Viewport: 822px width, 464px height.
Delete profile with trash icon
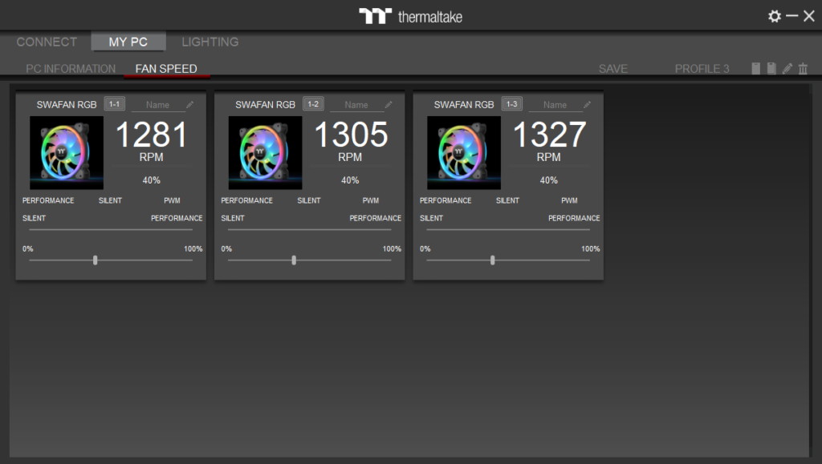click(803, 69)
